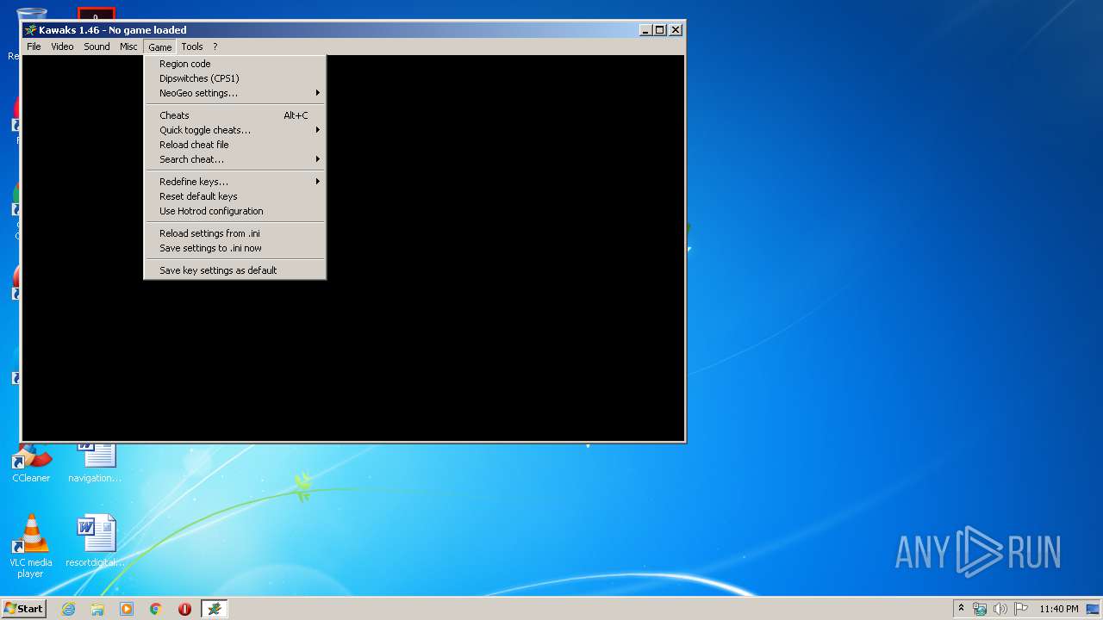Click the Kawaks title bar icon
Screen dimensions: 1103x620
point(31,30)
